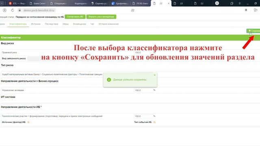Click the Тип события ИБ label
The height and width of the screenshot is (146, 260).
coord(143,122)
